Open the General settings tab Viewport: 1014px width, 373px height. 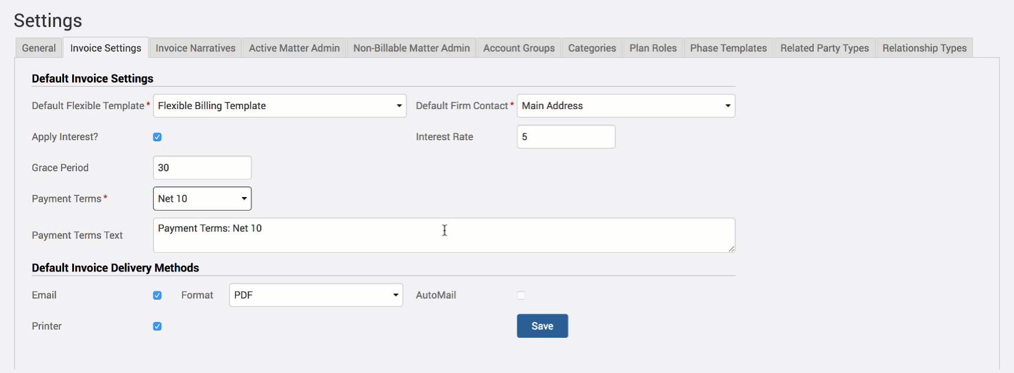coord(39,48)
